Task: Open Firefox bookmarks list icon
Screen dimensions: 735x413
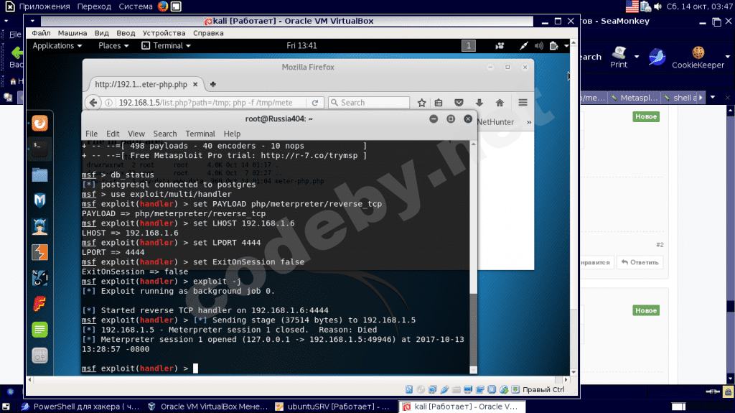Action: (439, 102)
